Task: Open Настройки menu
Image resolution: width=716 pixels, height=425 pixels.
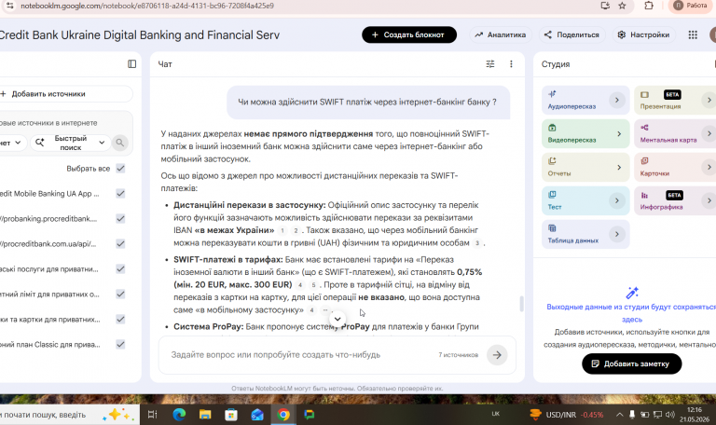Action: tap(644, 34)
